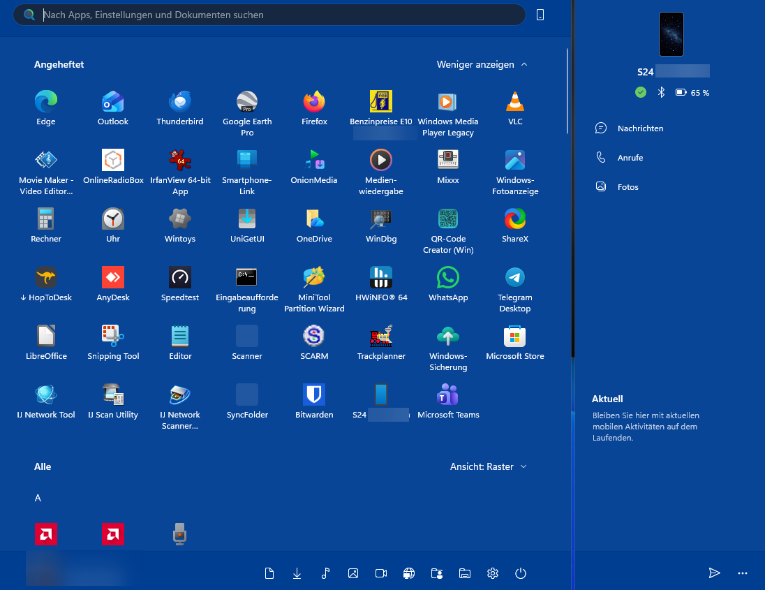The image size is (765, 590).
Task: Open WhatsApp
Action: click(x=448, y=284)
